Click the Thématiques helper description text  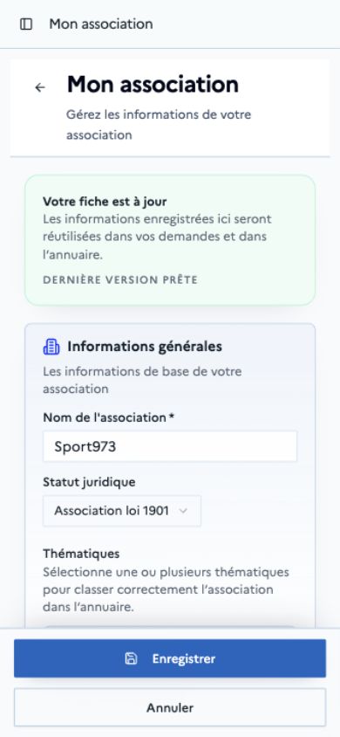[x=166, y=590]
